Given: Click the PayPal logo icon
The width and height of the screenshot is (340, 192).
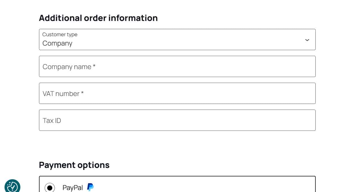Looking at the screenshot, I should point(90,187).
